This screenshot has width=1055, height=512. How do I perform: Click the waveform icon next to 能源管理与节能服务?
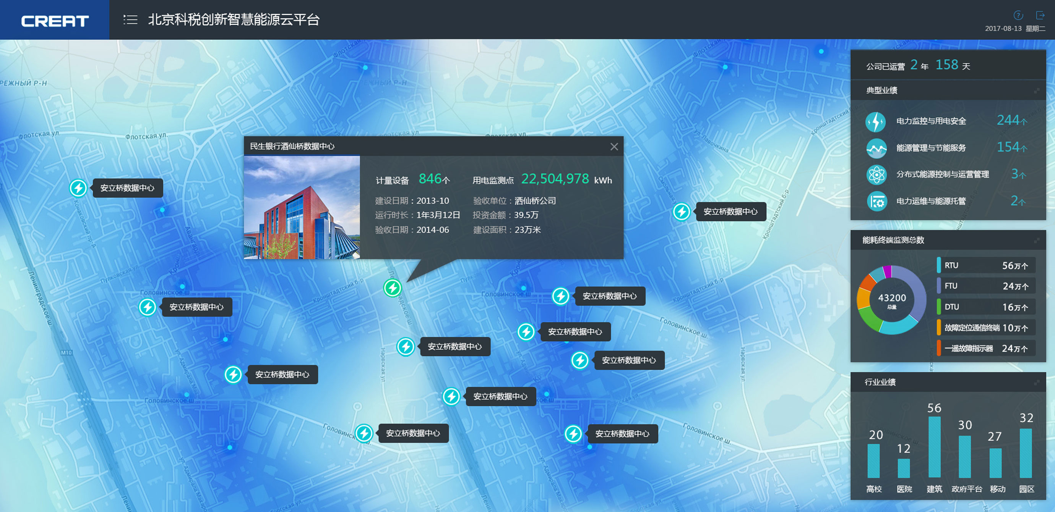tap(876, 149)
